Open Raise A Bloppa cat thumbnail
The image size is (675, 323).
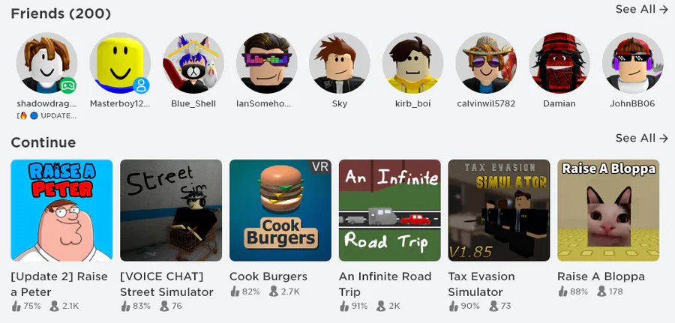click(608, 211)
